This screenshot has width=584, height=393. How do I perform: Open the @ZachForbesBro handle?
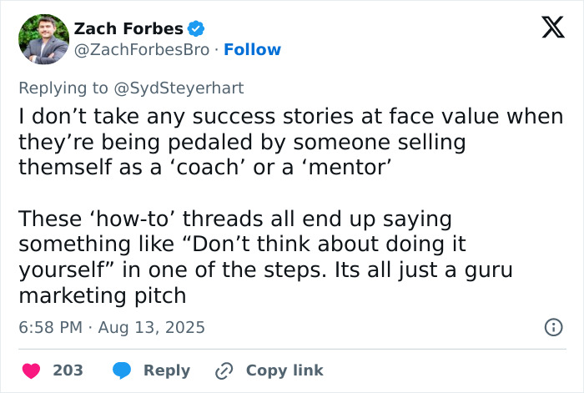[x=142, y=50]
